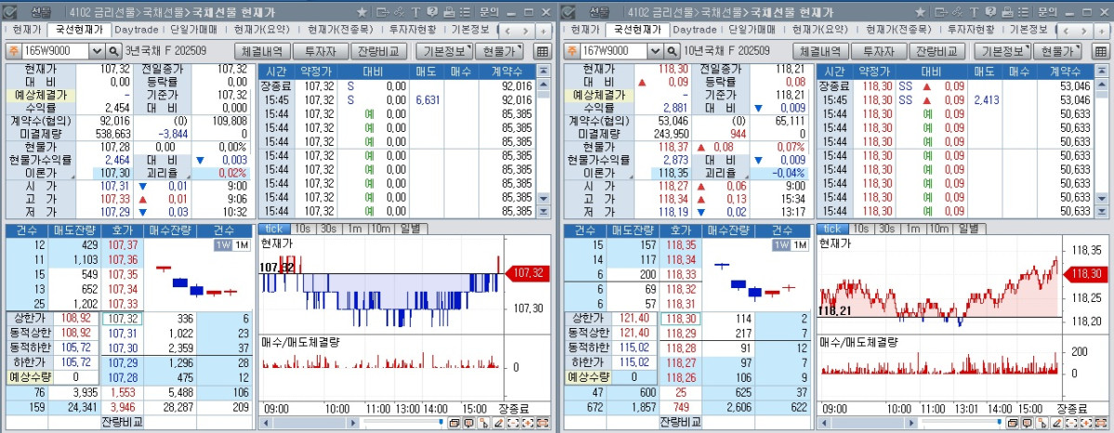Open 현재가(요약) tab in left window
This screenshot has width=1114, height=433.
pyautogui.click(x=260, y=30)
